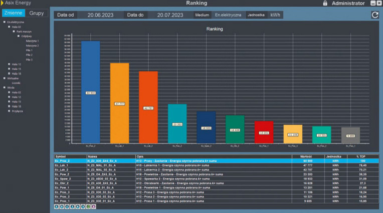This screenshot has height=213, width=383.
Task: Click the purple icon below the table
Action: [x=94, y=206]
